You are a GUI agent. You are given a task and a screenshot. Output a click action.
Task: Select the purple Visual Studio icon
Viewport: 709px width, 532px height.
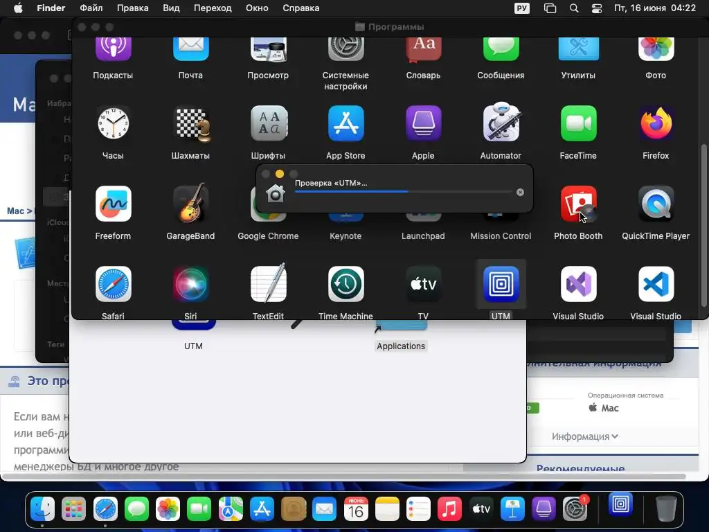[x=578, y=284]
